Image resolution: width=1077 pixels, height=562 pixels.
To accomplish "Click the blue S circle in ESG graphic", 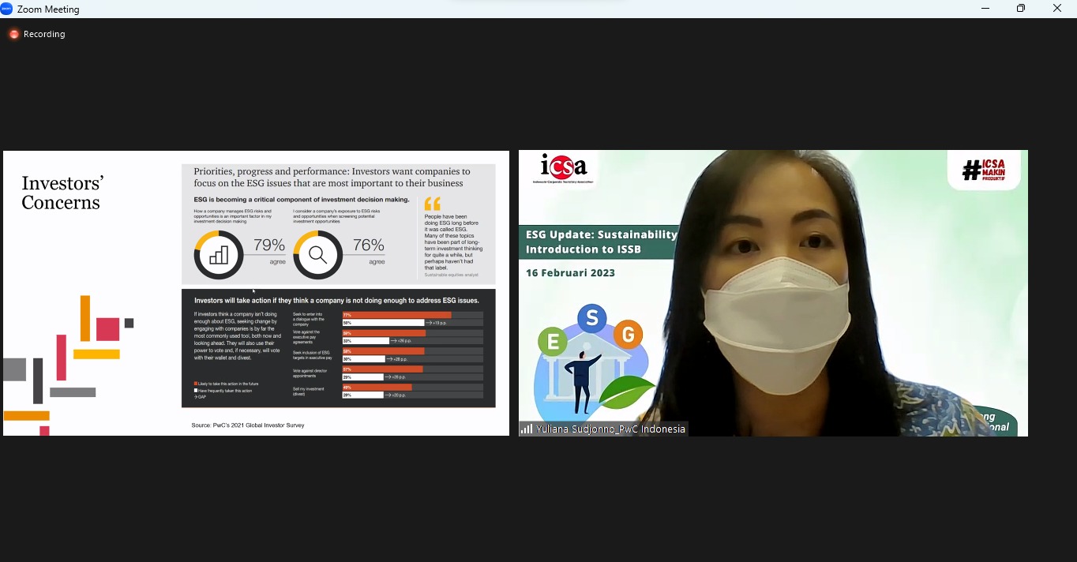I will pyautogui.click(x=591, y=317).
